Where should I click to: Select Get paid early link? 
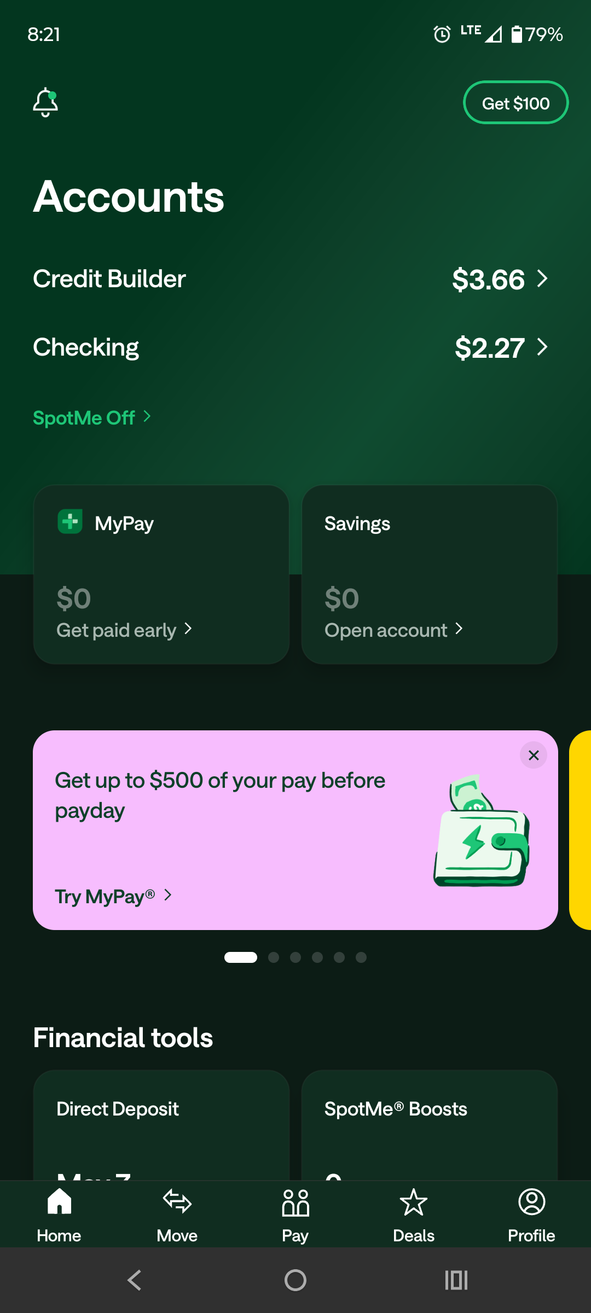click(x=124, y=630)
